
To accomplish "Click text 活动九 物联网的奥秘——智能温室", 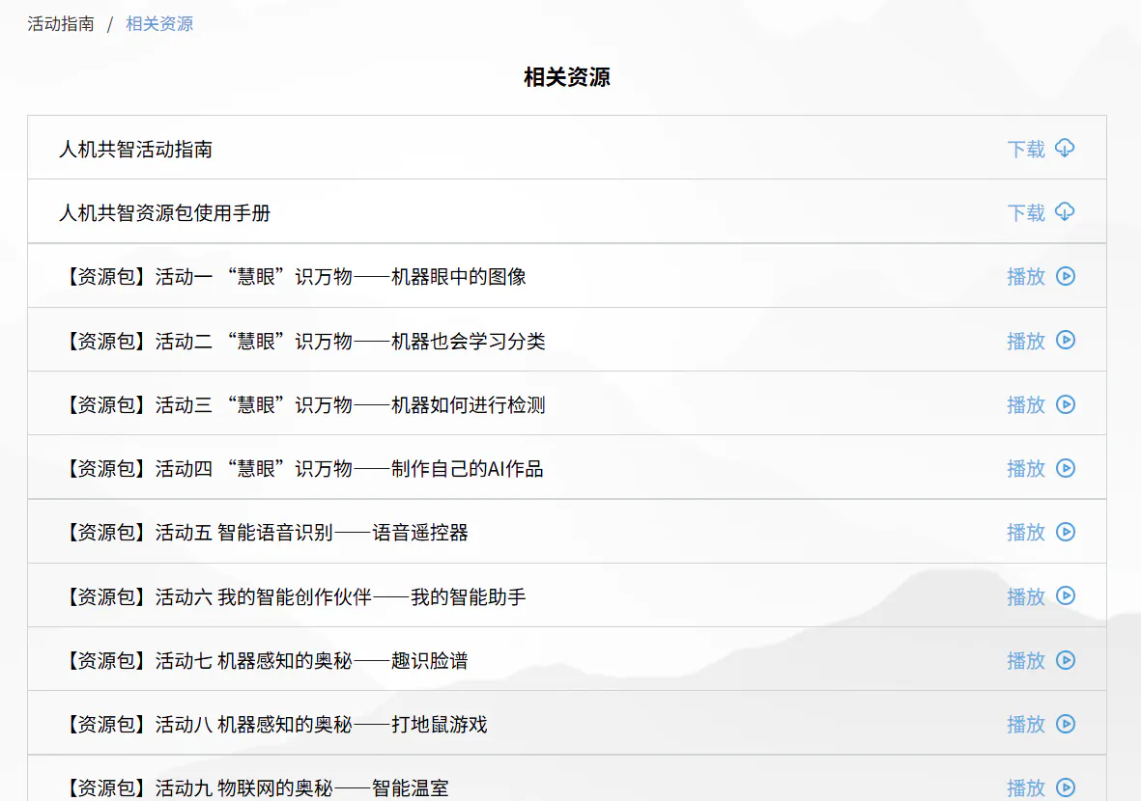I will coord(302,787).
